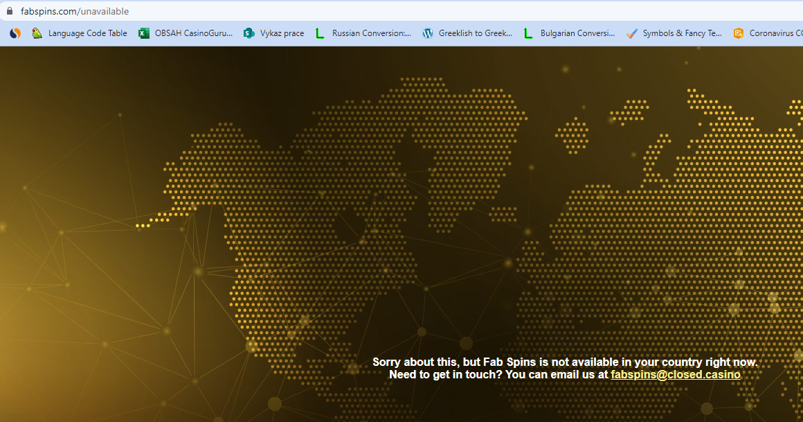This screenshot has height=422, width=803.
Task: Open the OBSAH CasinoGuru bookmark
Action: 193,33
